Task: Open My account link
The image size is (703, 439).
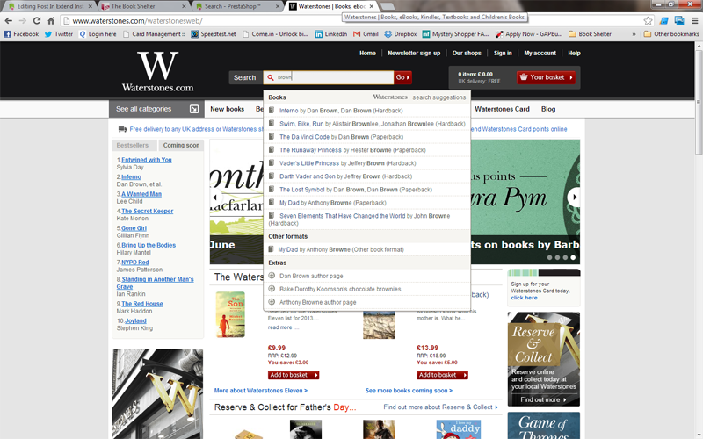Action: 540,53
